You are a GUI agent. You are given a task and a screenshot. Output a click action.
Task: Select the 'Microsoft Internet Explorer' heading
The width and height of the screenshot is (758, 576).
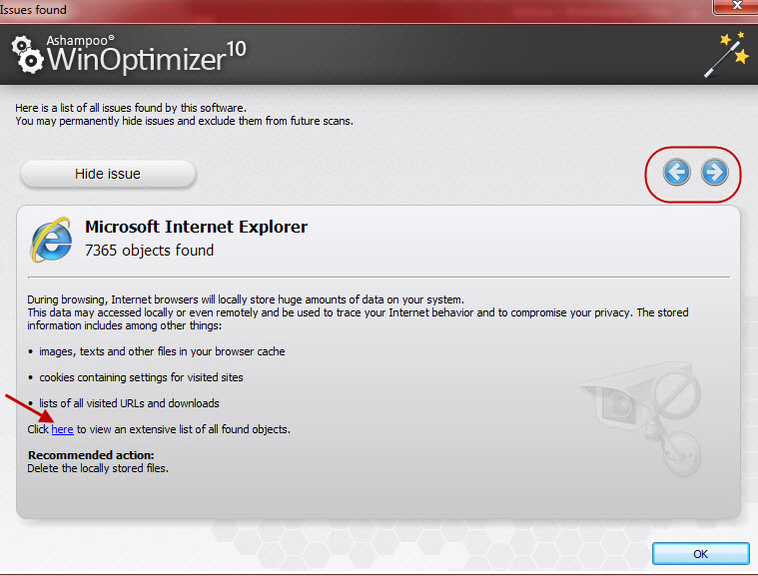tap(197, 227)
